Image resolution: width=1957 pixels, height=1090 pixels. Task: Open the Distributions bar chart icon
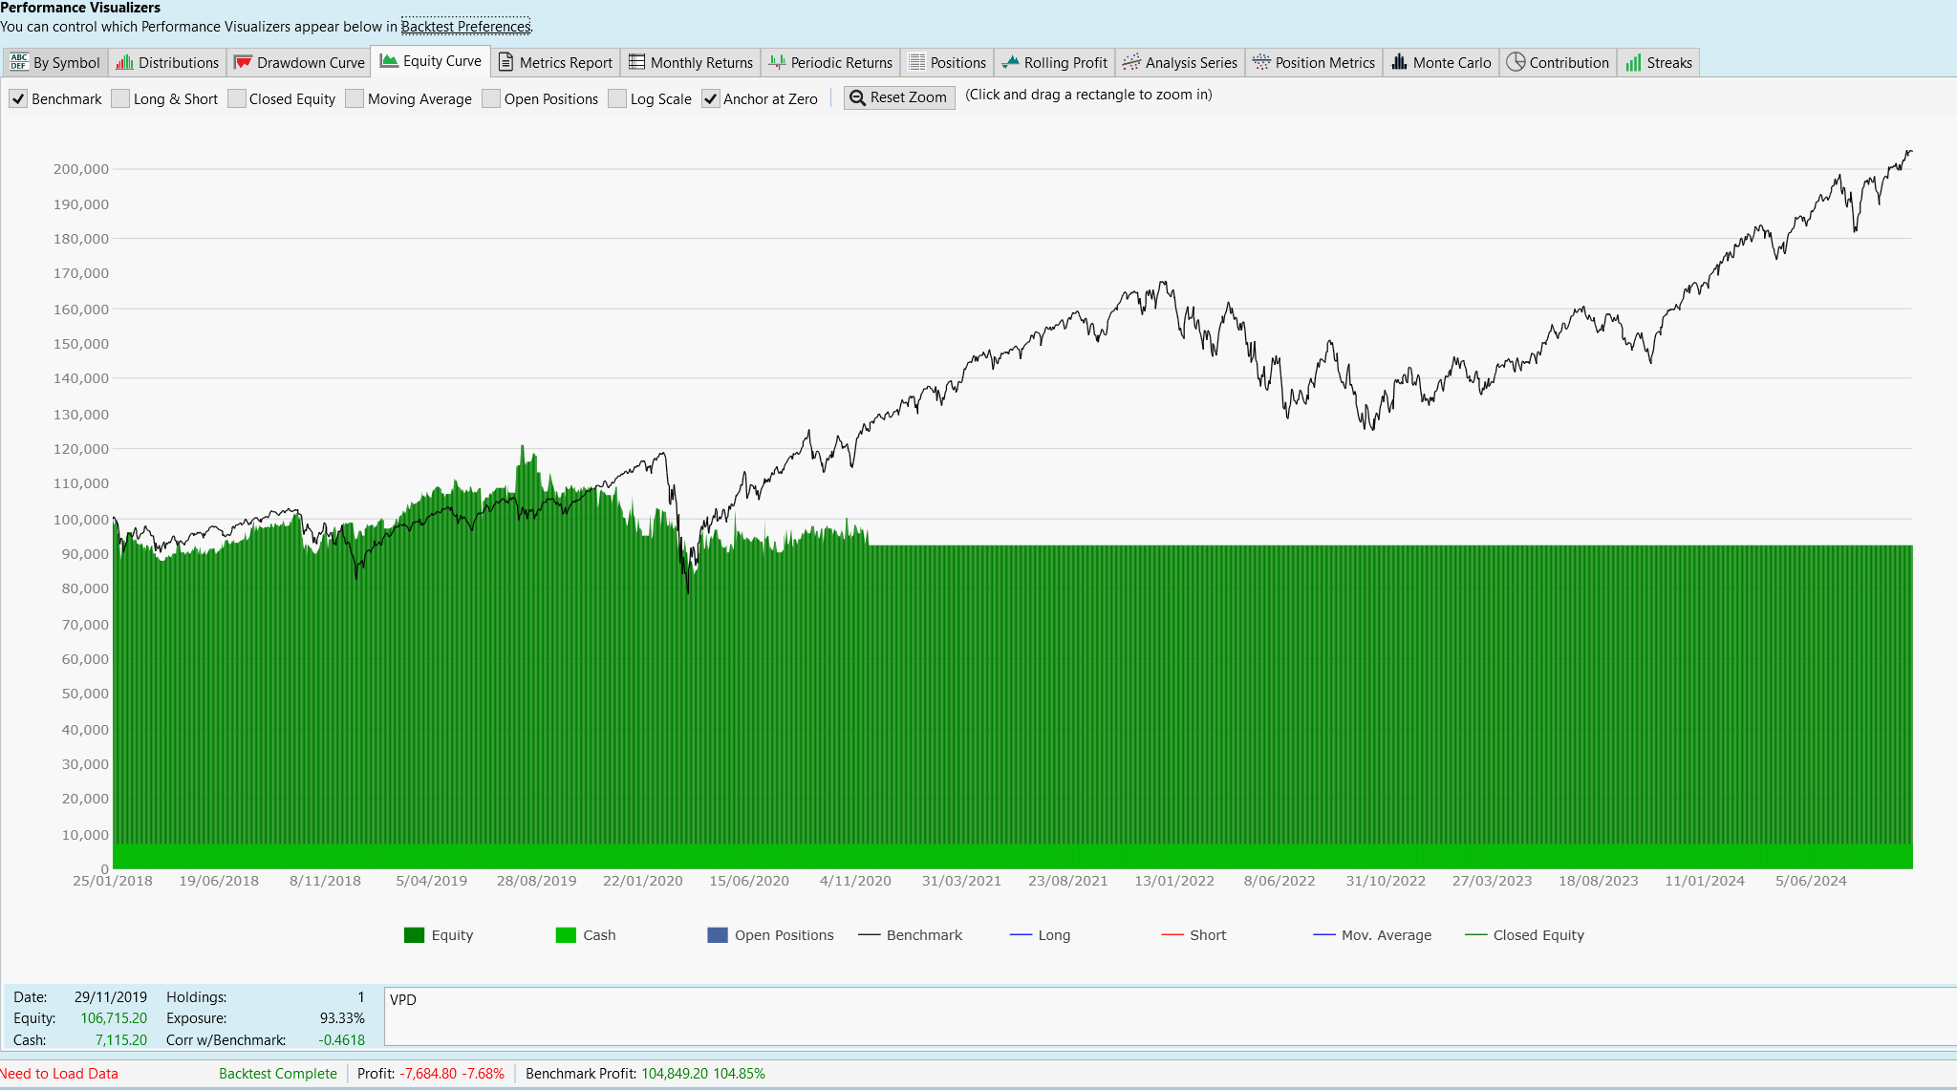[124, 62]
